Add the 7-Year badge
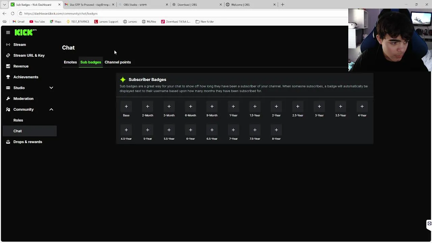432x243 pixels. [x=233, y=130]
